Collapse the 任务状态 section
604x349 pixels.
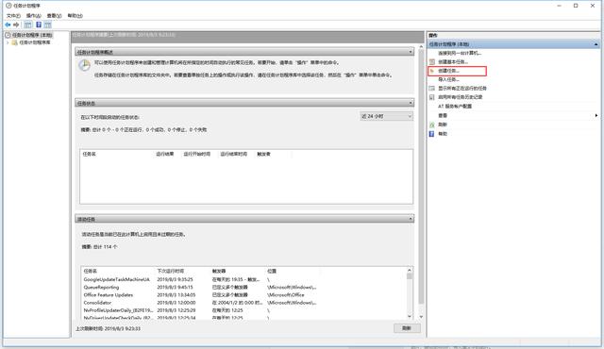[x=411, y=103]
